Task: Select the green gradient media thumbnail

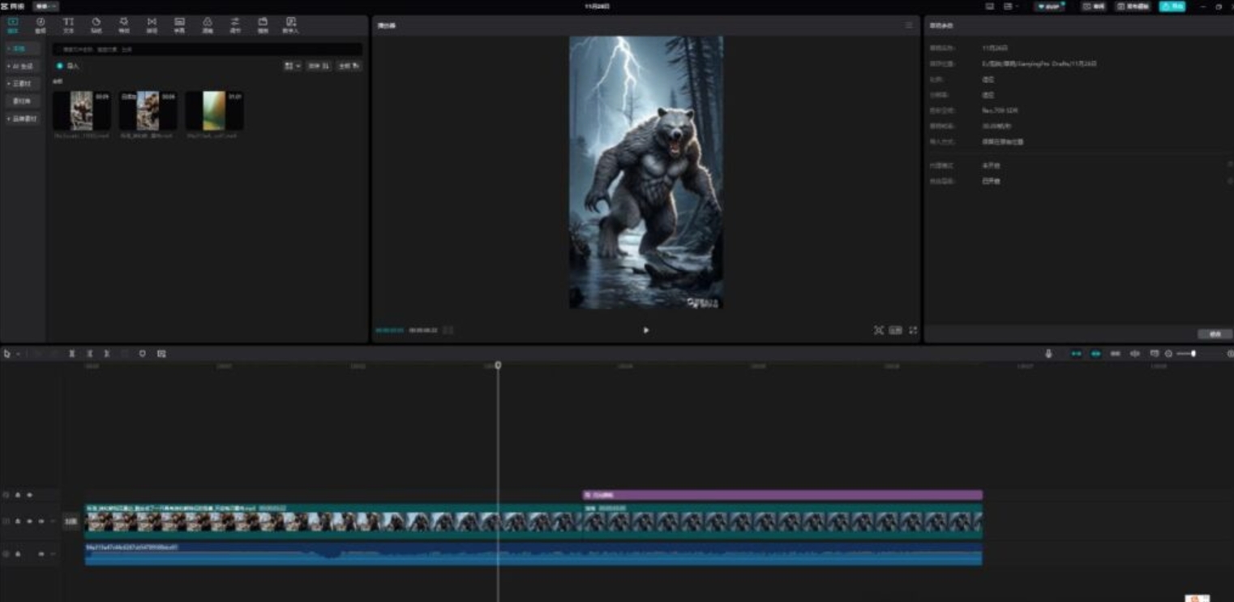Action: (x=214, y=111)
